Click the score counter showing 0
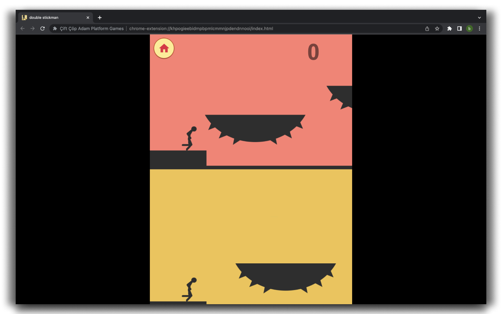Image resolution: width=502 pixels, height=314 pixels. (313, 52)
